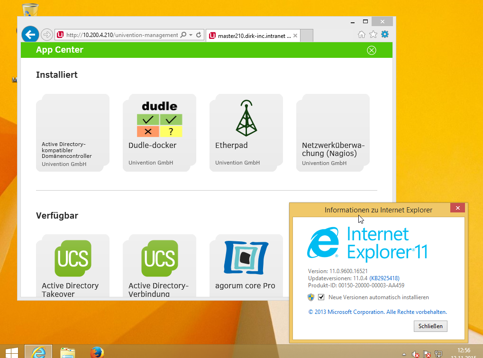
Task: Refresh the page via address bar icon
Action: 199,35
